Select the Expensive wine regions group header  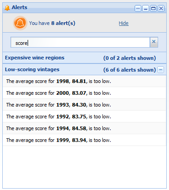(84, 58)
